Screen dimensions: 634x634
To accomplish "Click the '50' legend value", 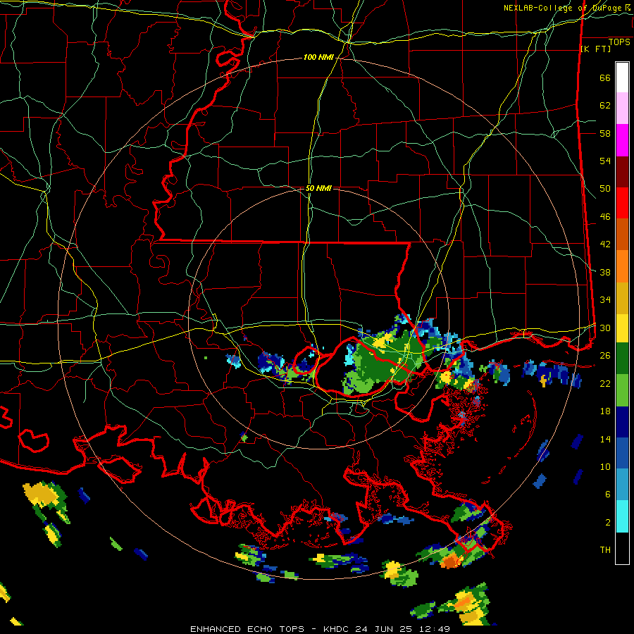I will [x=605, y=189].
